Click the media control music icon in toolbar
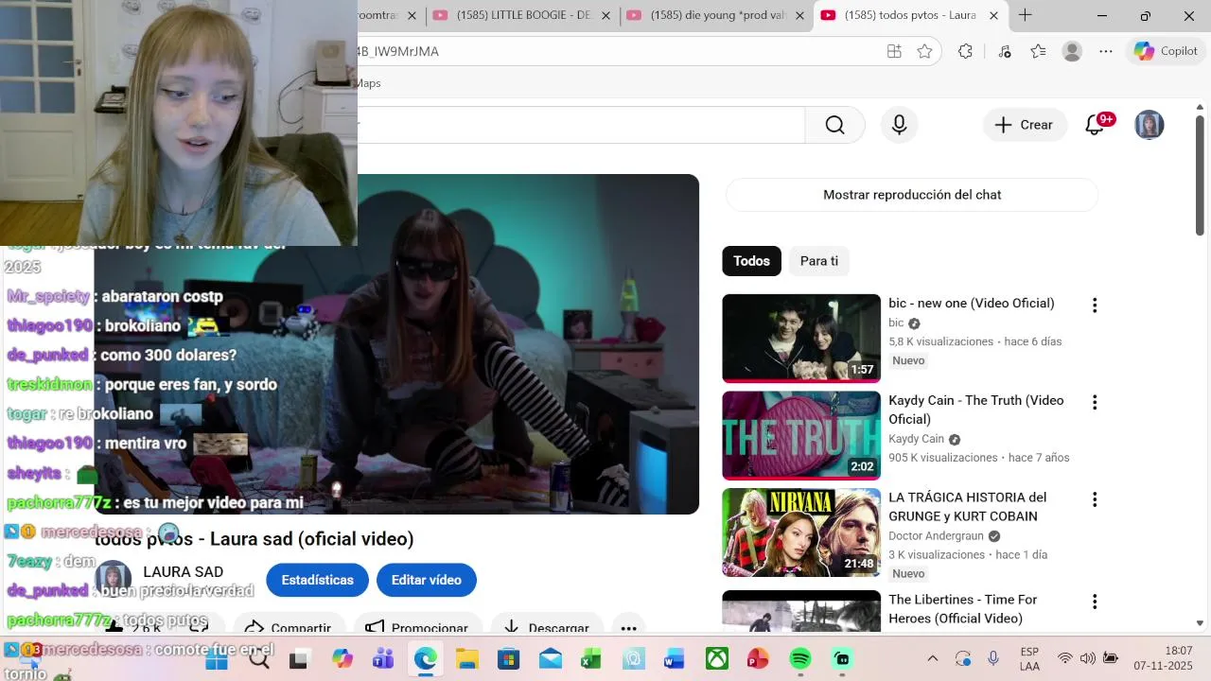The width and height of the screenshot is (1211, 681). 1005,51
